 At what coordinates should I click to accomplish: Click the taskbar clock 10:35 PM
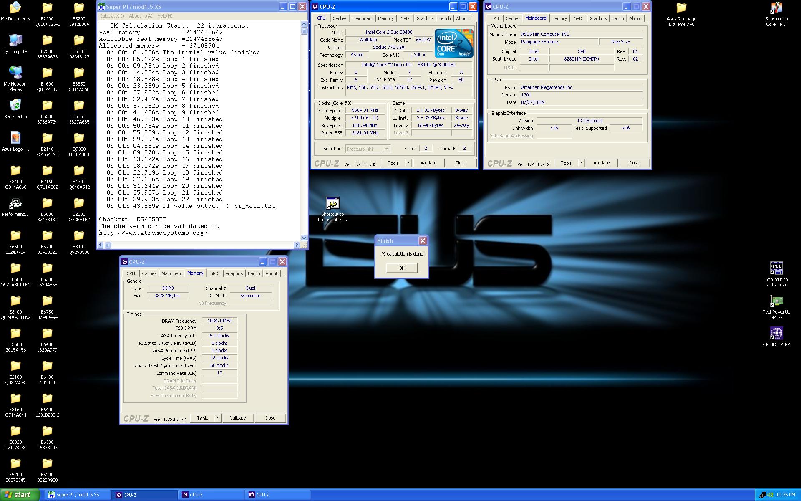[x=786, y=495]
